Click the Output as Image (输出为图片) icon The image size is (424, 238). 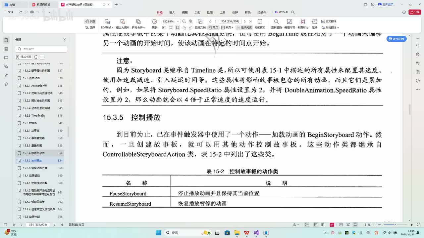point(123,21)
